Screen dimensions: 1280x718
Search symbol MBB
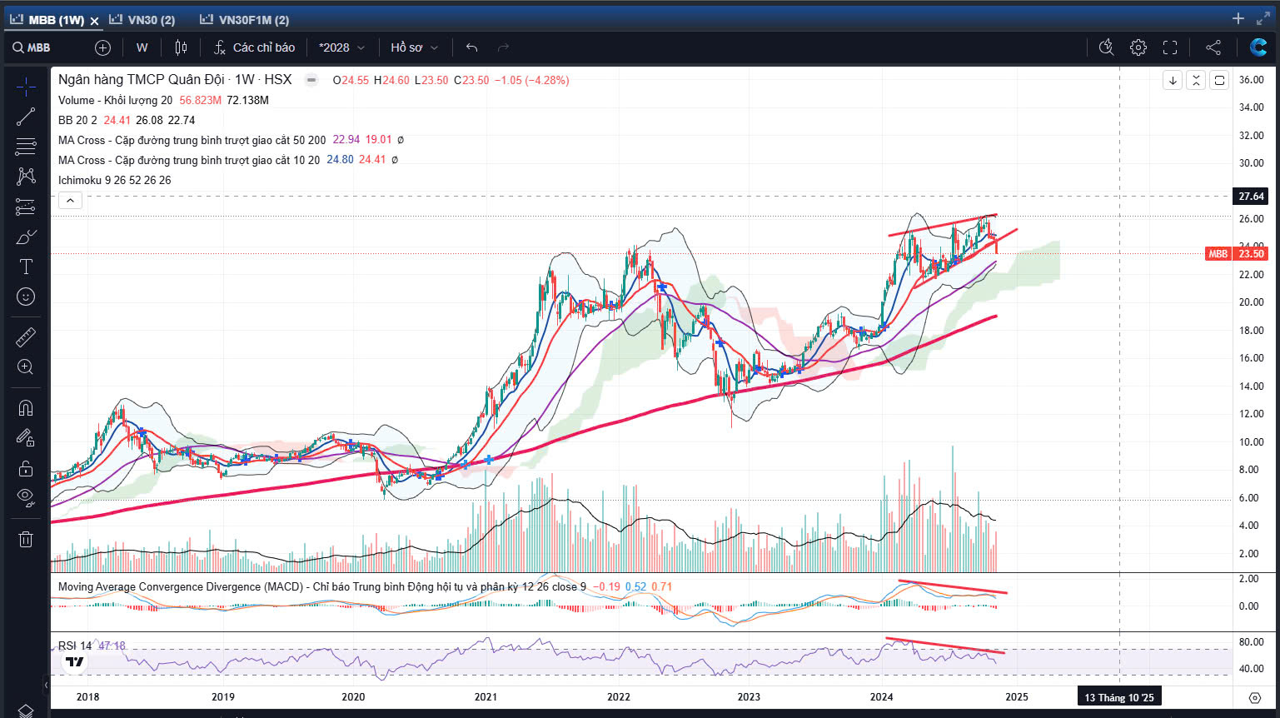(x=32, y=47)
